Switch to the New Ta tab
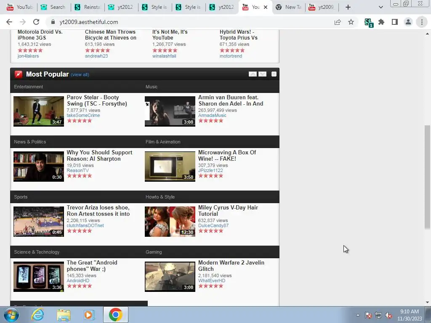The image size is (431, 323). pyautogui.click(x=290, y=7)
